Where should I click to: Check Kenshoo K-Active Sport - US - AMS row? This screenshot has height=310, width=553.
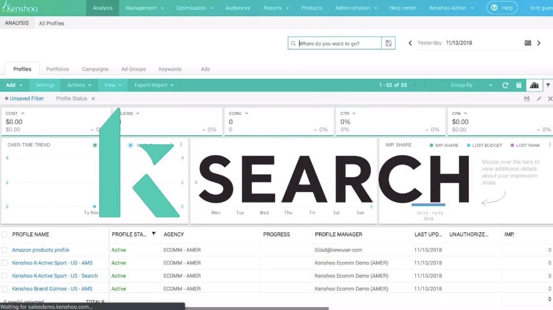pyautogui.click(x=5, y=263)
